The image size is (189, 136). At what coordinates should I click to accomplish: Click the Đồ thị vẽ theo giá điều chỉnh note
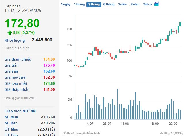[x=81, y=133]
